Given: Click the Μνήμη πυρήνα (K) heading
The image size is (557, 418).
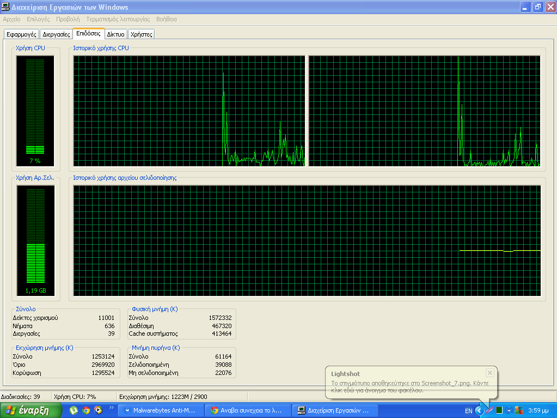Looking at the screenshot, I should (x=156, y=348).
